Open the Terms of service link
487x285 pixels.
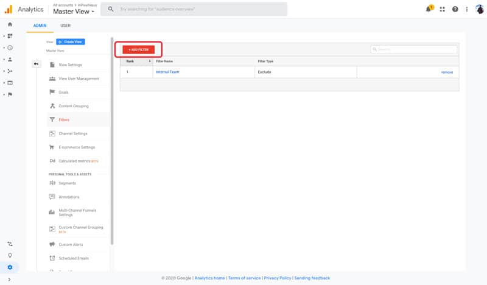(245, 278)
